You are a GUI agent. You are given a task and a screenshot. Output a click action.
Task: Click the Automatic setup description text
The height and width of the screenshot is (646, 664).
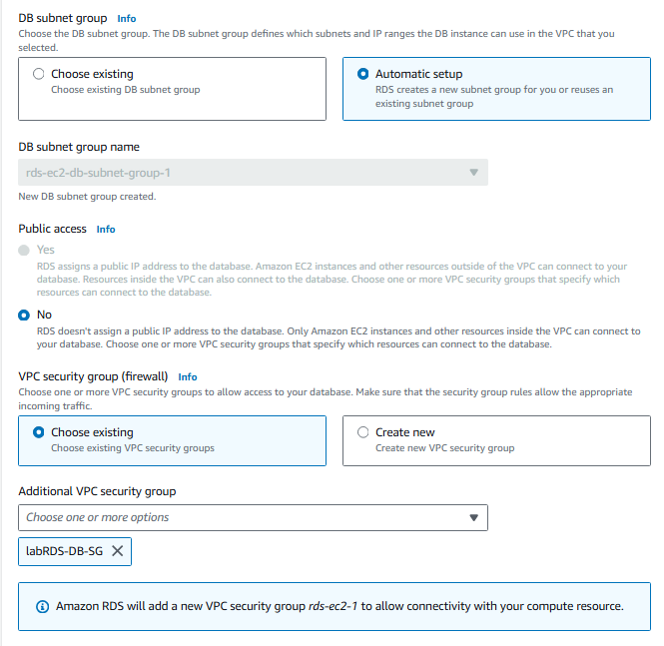pos(494,97)
